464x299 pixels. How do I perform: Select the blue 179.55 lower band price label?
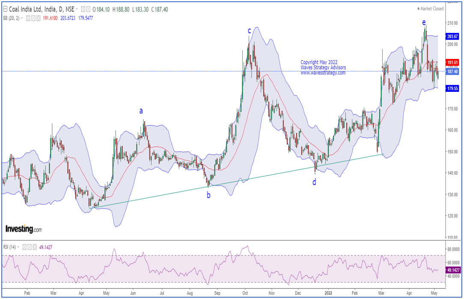[x=452, y=88]
